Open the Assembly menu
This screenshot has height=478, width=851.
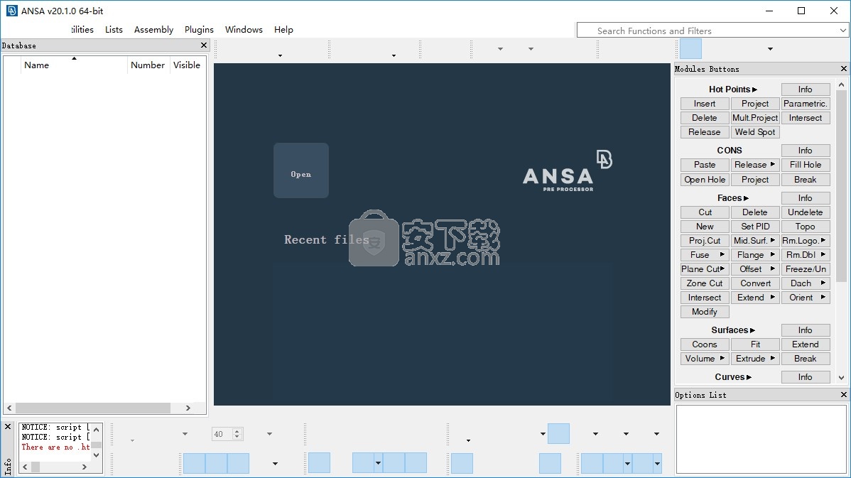click(x=153, y=30)
